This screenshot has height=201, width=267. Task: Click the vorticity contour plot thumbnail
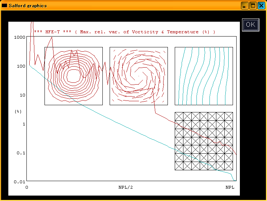coord(73,76)
